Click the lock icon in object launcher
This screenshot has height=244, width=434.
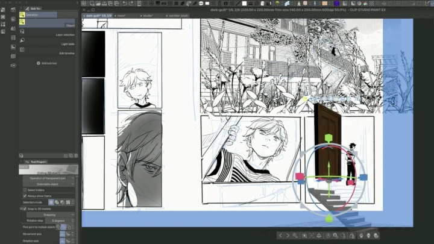352,236
